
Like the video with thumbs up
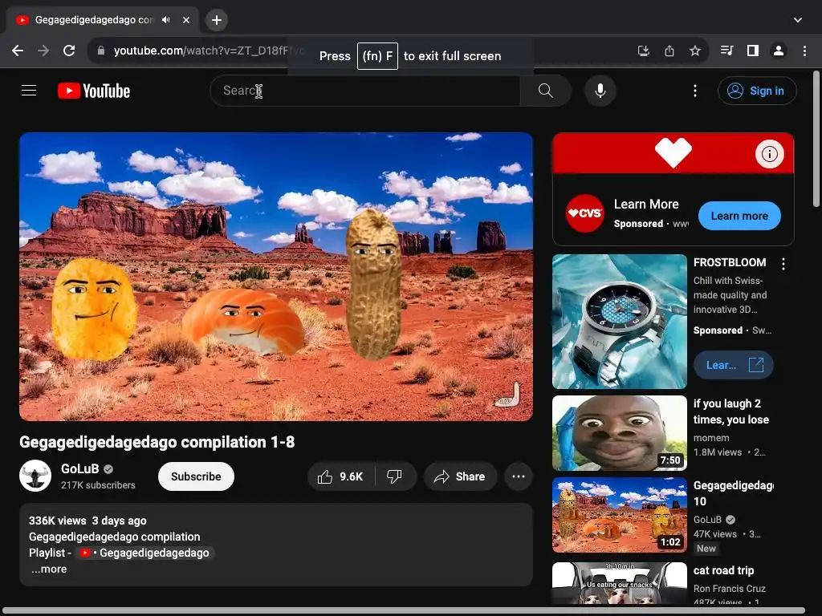340,476
